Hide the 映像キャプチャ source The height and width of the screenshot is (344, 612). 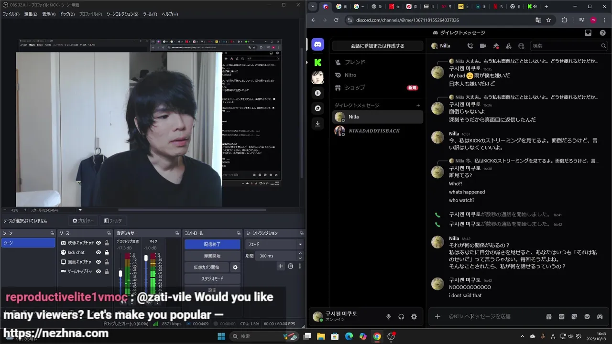[98, 243]
